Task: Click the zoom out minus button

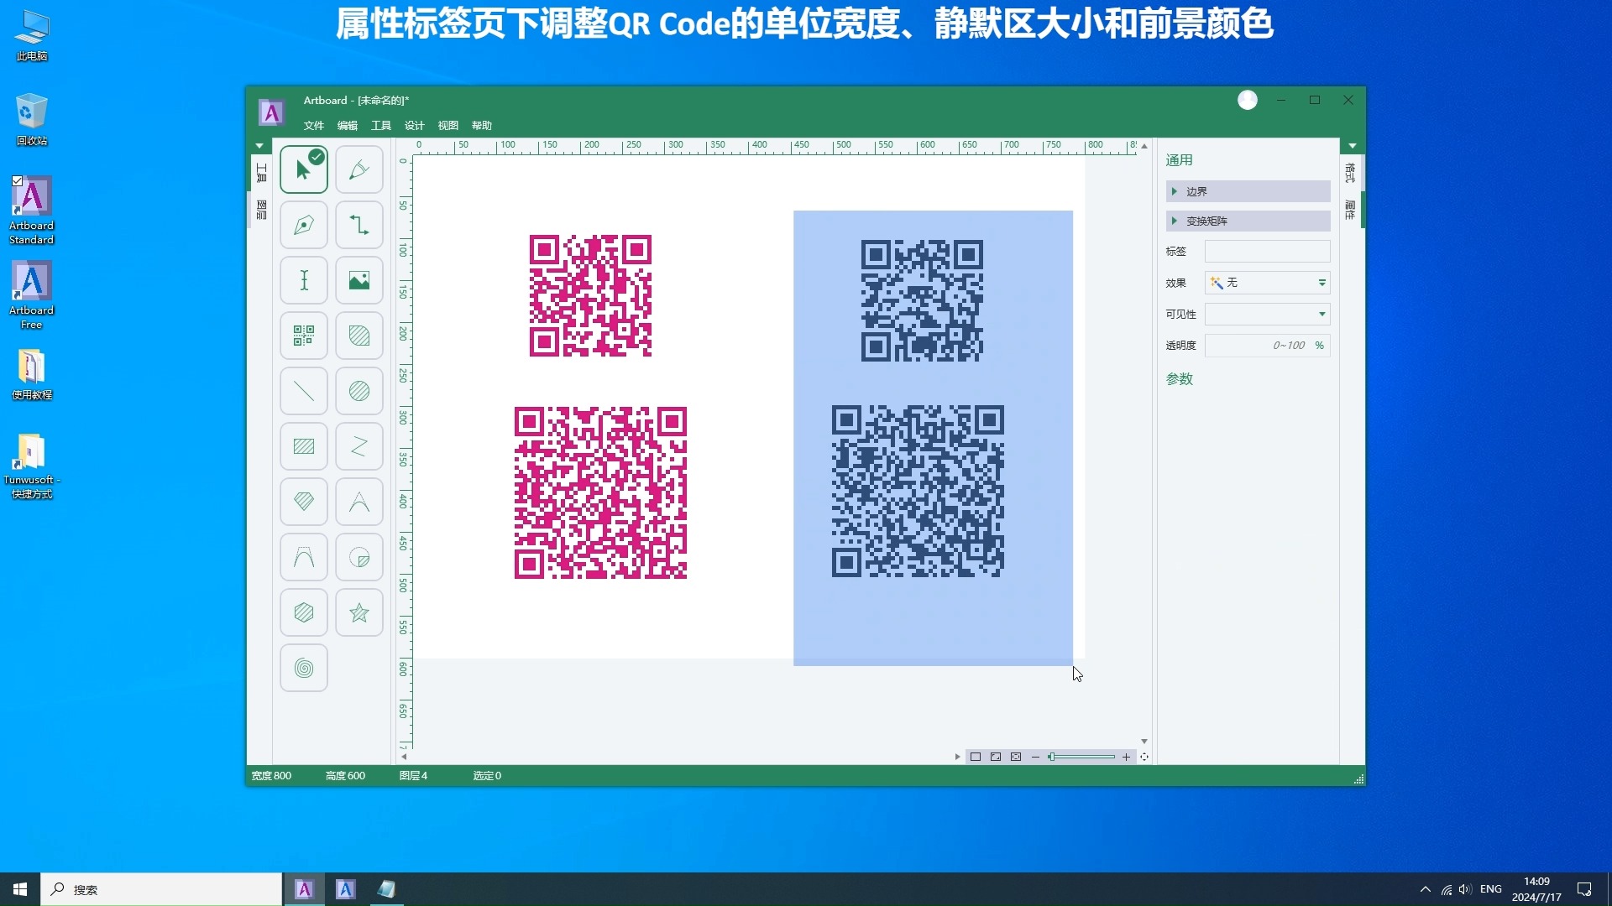Action: point(1035,757)
